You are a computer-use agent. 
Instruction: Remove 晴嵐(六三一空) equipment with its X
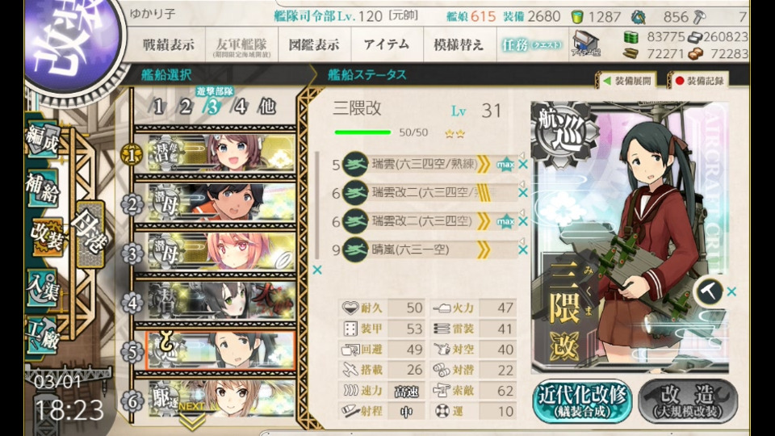[x=523, y=250]
